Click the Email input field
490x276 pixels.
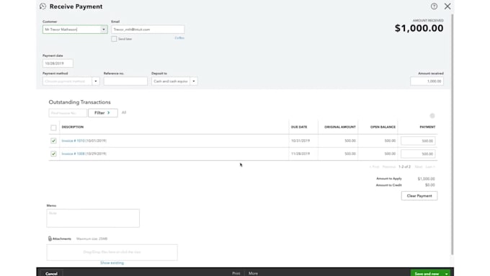[148, 30]
